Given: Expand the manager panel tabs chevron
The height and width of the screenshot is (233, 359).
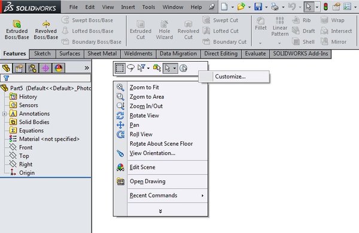Looking at the screenshot, I should click(87, 68).
